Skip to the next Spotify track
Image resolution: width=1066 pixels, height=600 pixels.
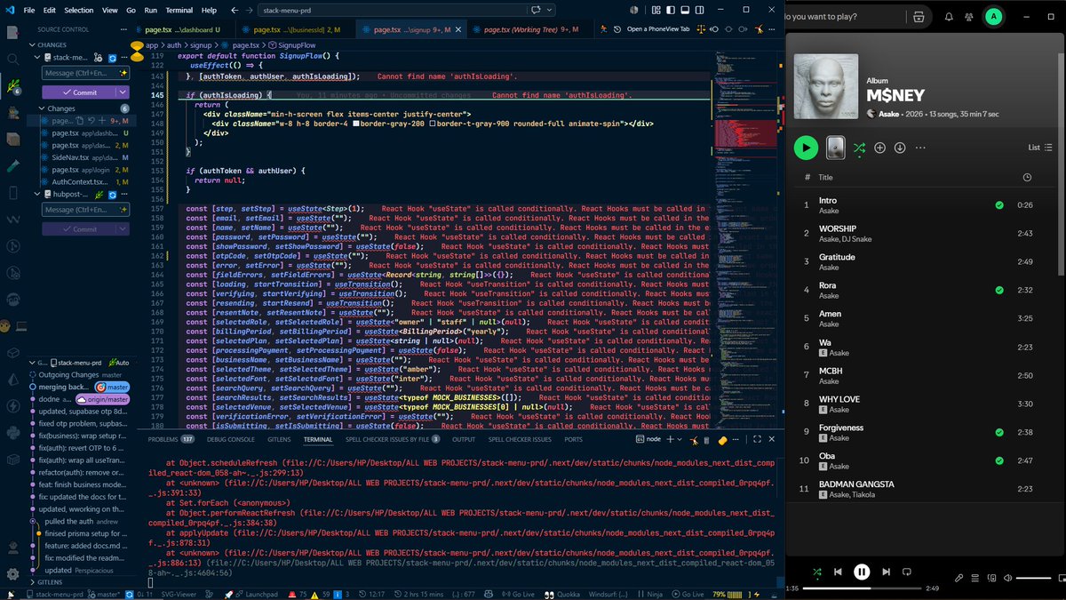pos(887,572)
